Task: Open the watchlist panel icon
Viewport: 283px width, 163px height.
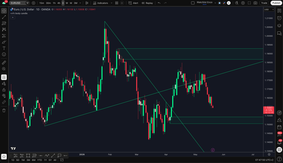Action: (279, 11)
